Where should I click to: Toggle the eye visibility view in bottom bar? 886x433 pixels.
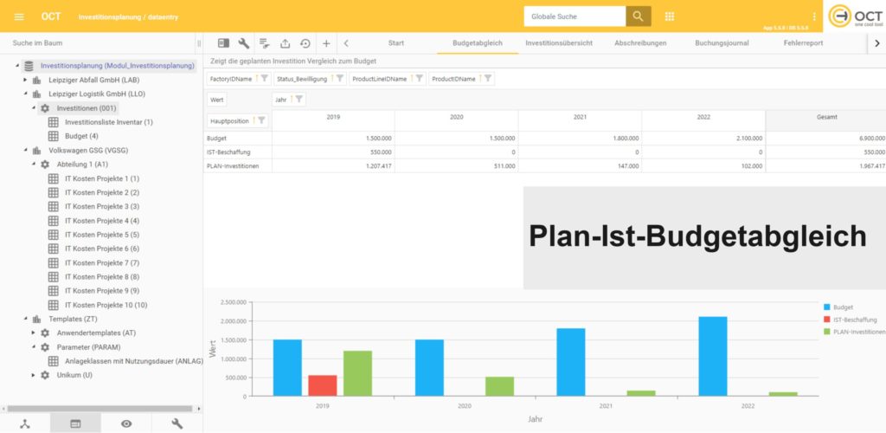pyautogui.click(x=126, y=423)
